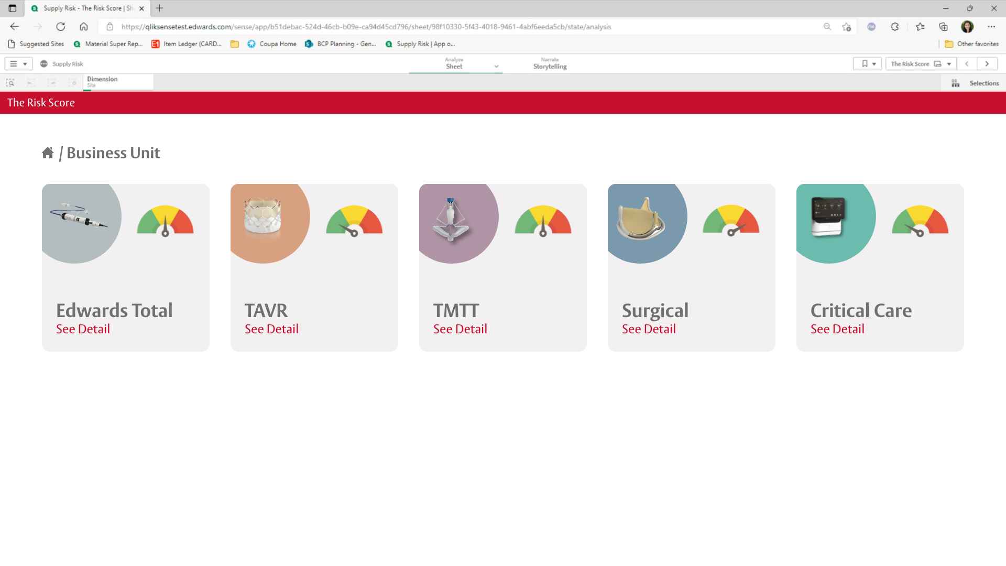Open the browser profile avatar
Screen dimensions: 1006x566
pos(967,27)
